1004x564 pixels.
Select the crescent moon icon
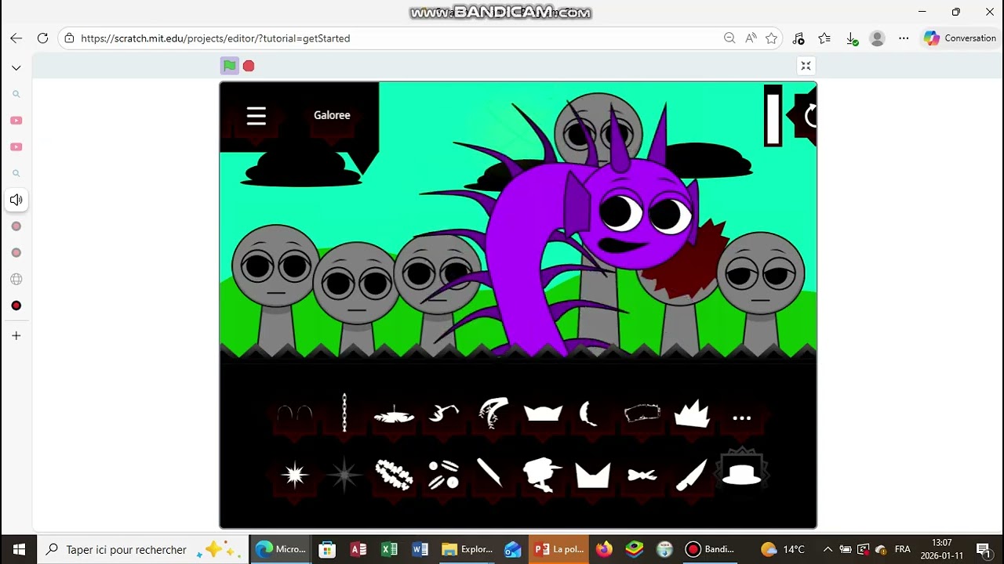pos(588,413)
